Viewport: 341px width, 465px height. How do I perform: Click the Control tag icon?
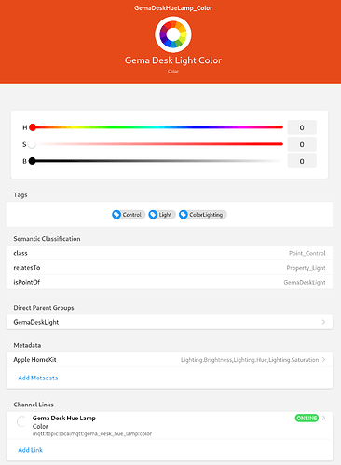116,215
